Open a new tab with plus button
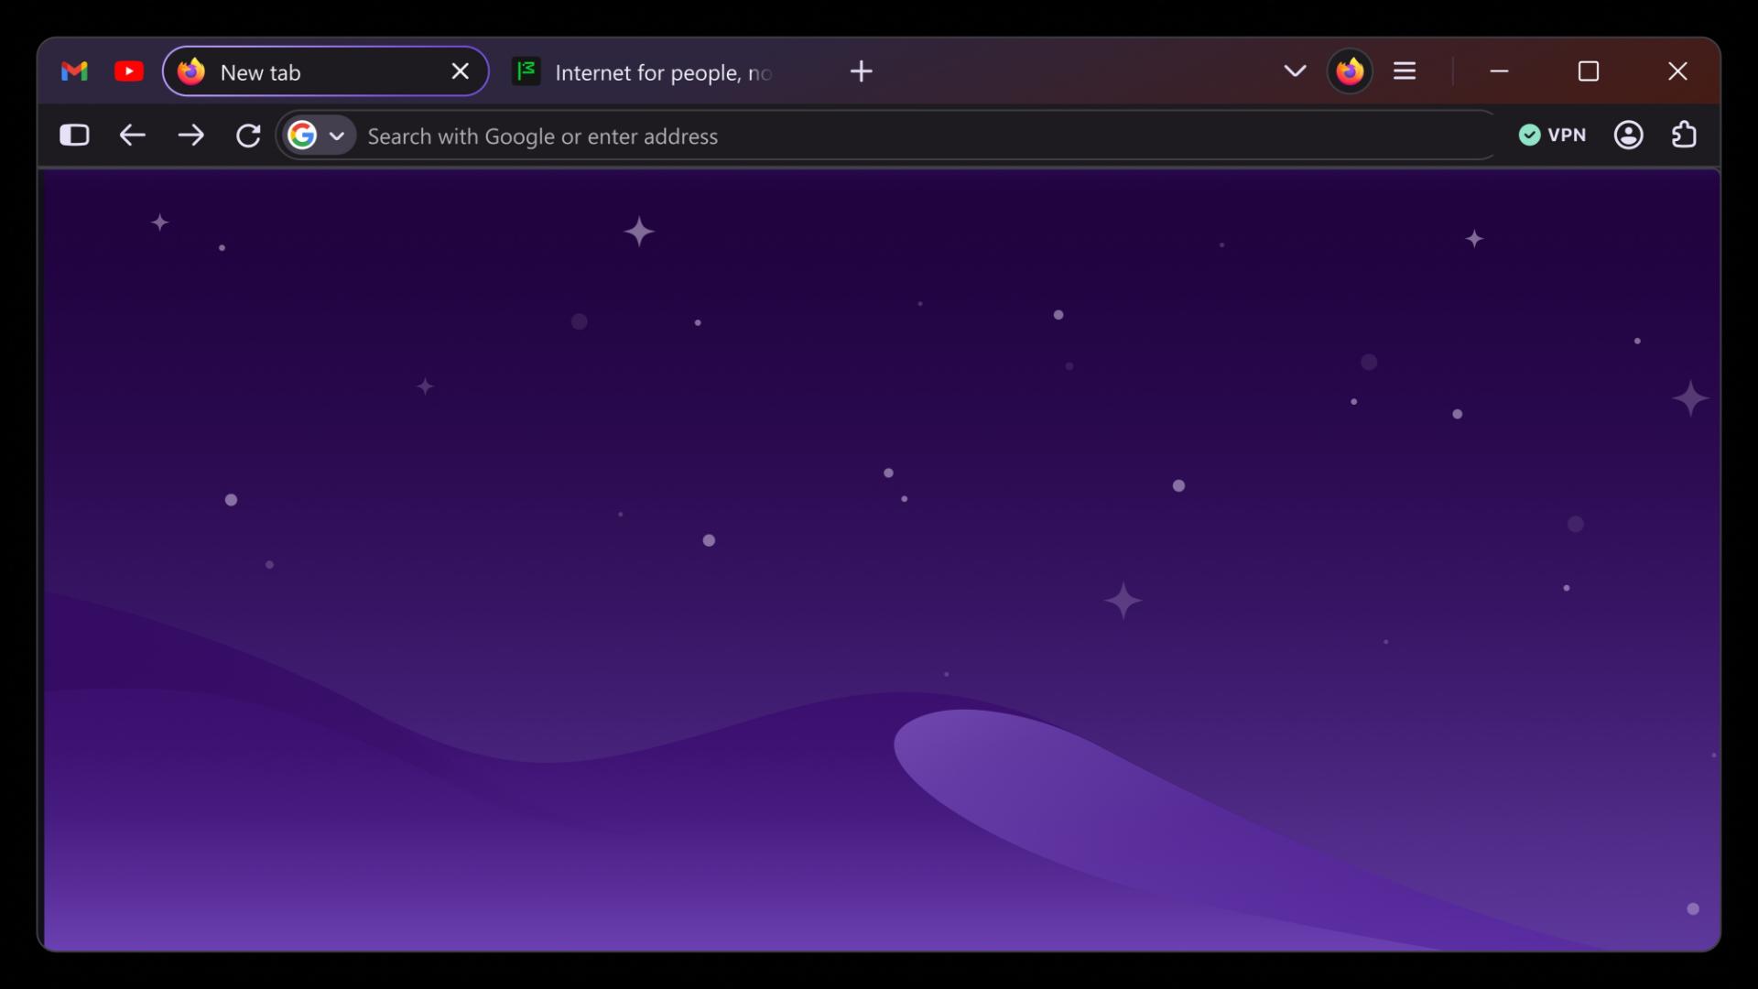The image size is (1758, 989). pyautogui.click(x=862, y=71)
